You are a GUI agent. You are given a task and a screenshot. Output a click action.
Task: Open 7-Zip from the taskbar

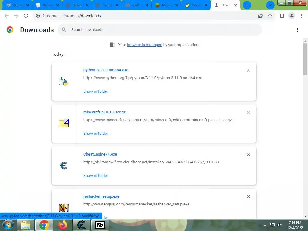coord(100,225)
